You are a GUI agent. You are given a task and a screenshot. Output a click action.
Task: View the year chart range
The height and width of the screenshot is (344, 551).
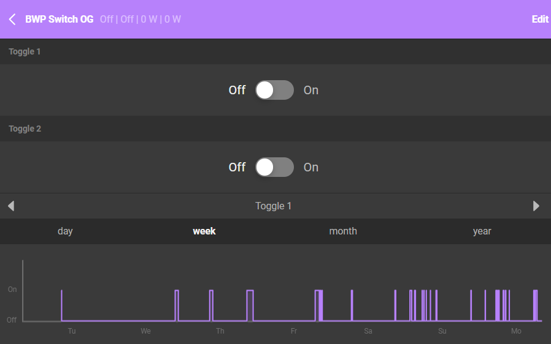482,231
